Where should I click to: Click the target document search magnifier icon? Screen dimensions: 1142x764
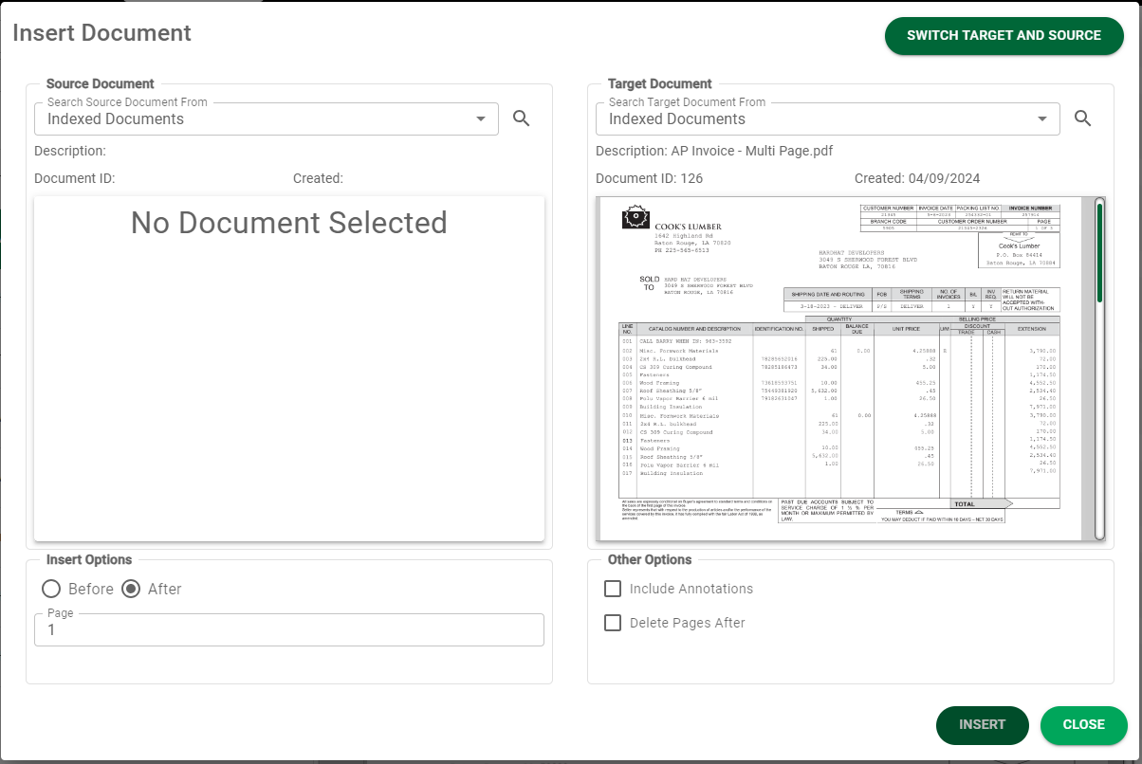click(1082, 118)
